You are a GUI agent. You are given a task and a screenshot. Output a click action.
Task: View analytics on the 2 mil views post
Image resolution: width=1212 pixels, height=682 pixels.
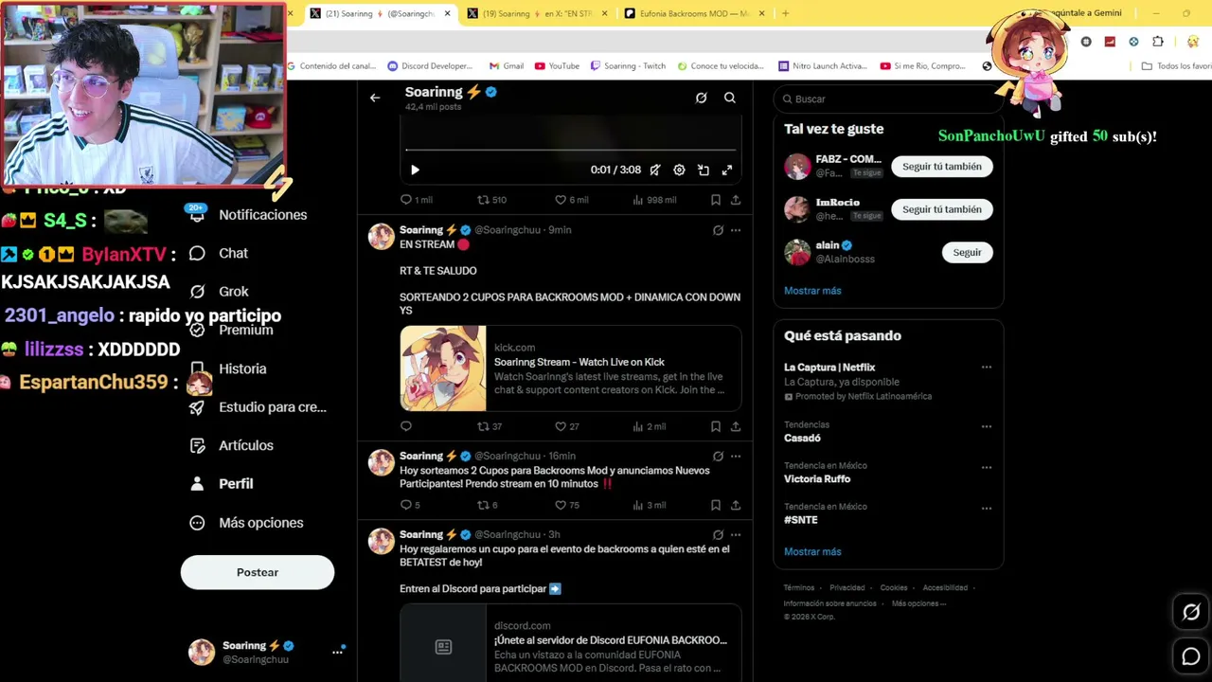point(649,426)
